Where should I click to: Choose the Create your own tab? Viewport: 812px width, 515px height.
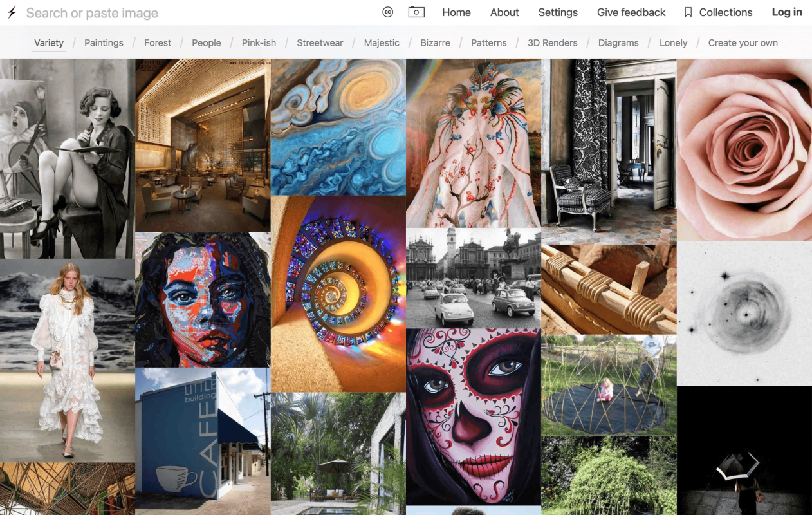[x=743, y=42]
